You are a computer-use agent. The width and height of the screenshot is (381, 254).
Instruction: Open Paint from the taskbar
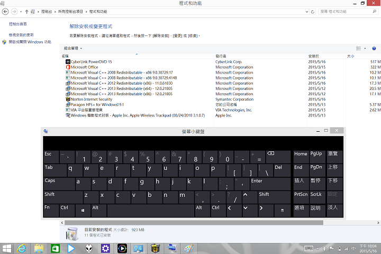pos(189,248)
